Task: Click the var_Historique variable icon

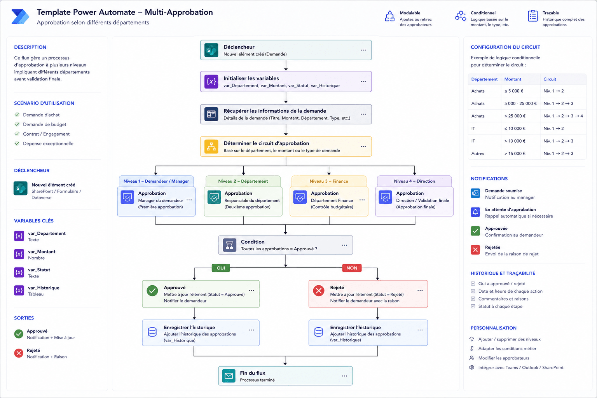Action: point(19,290)
